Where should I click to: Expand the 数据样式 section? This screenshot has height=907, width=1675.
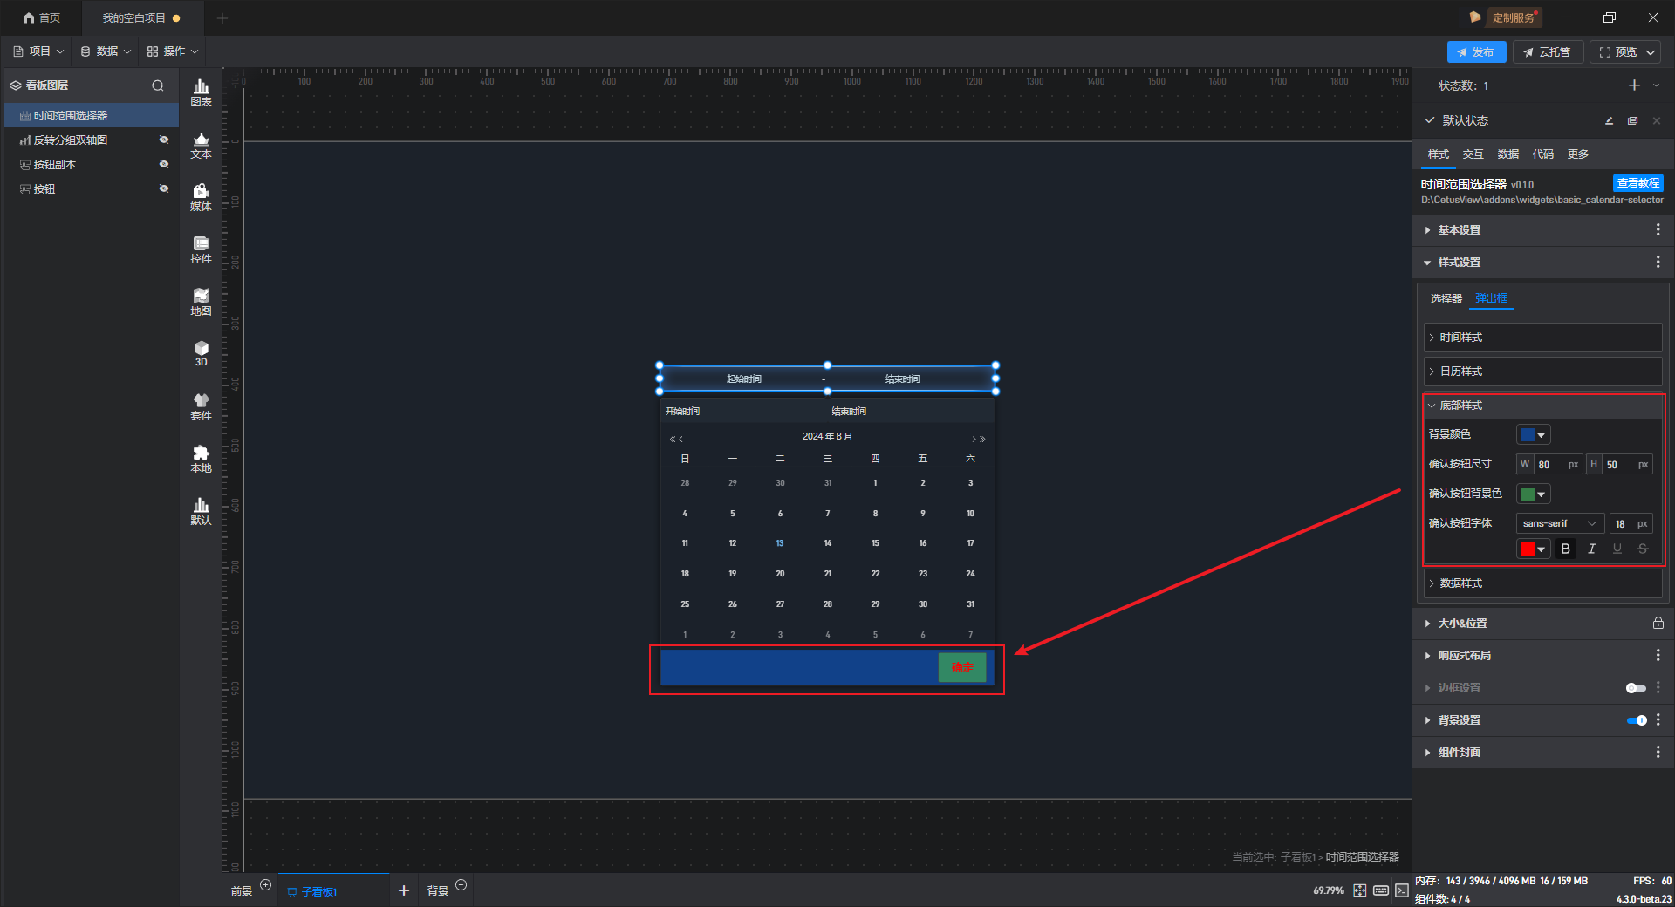(x=1542, y=583)
